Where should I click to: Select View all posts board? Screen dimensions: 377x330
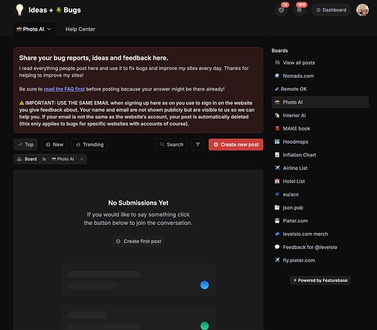click(x=320, y=63)
